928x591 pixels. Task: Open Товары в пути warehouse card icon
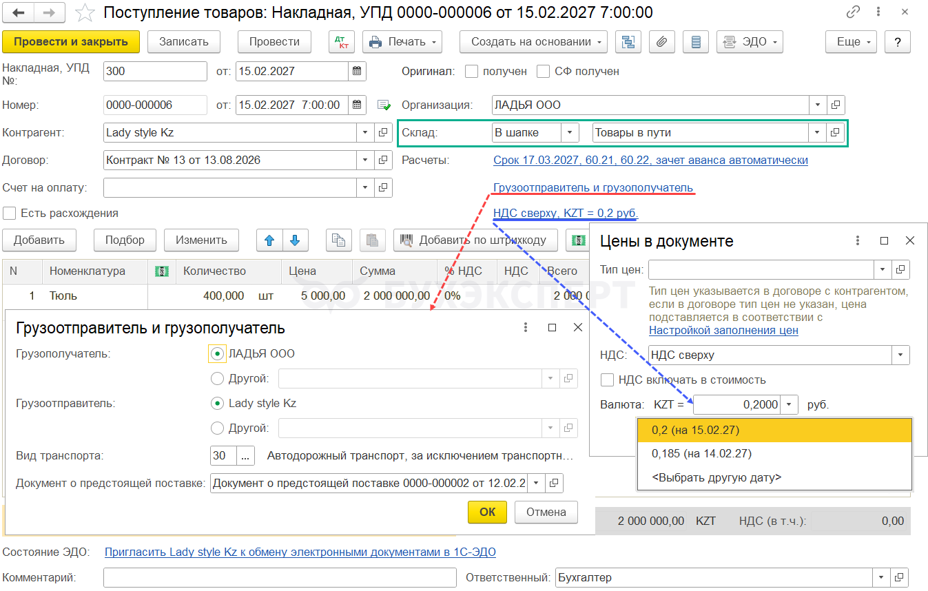[836, 132]
